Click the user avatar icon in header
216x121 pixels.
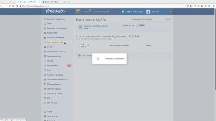[x=148, y=12]
